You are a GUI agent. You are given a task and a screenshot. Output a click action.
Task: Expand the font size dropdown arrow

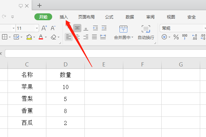(x=37, y=28)
